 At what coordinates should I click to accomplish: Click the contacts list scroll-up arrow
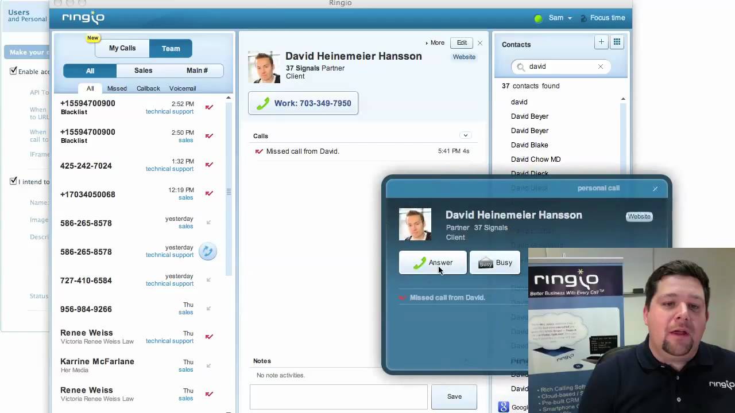tap(623, 99)
